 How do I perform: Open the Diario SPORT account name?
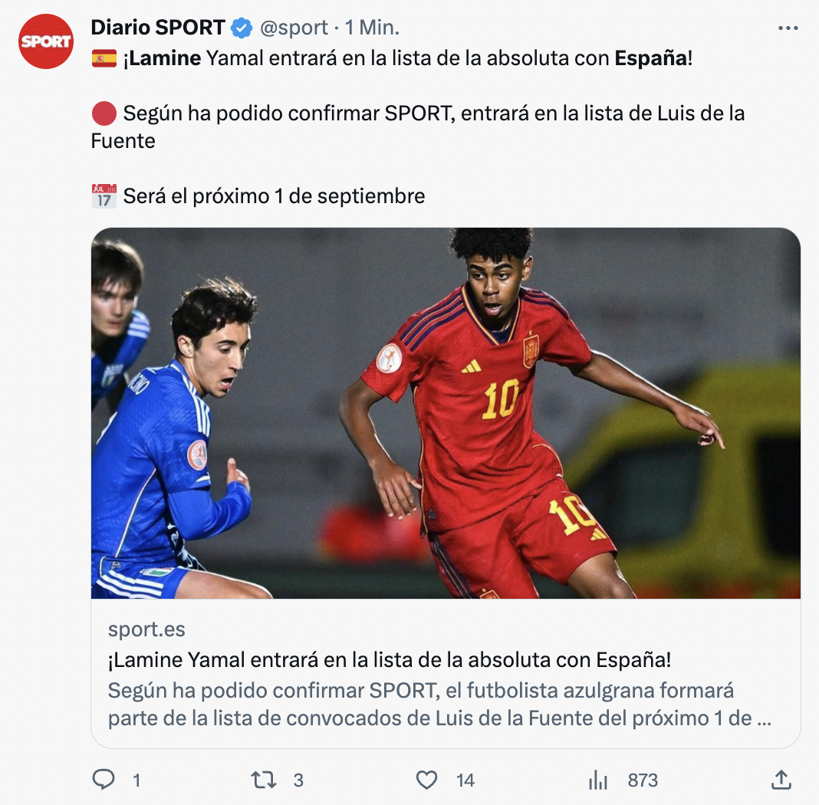point(158,28)
